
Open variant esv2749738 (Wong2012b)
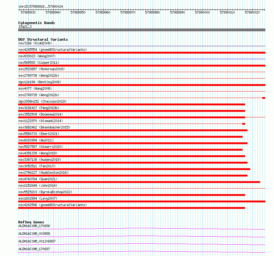coord(39,75)
